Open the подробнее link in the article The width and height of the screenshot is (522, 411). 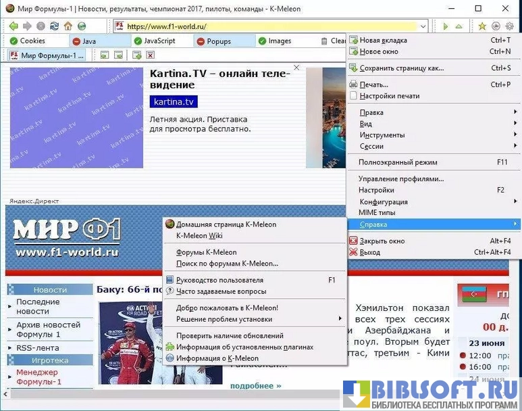point(255,386)
